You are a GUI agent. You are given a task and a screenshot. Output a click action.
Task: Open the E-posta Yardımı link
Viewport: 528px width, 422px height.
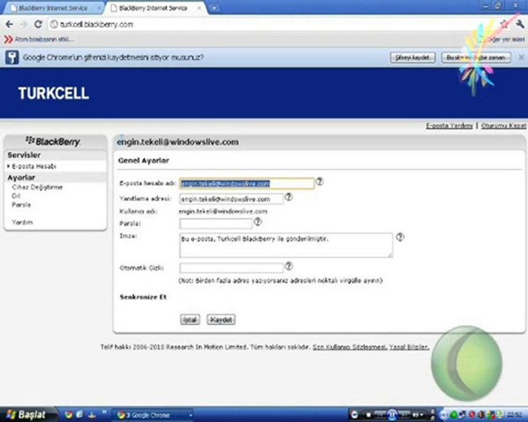pos(449,125)
